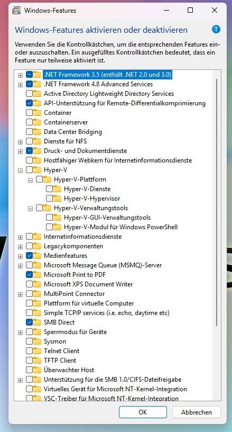The image size is (232, 432).
Task: Maximize the Windows-Features window
Action: [190, 10]
